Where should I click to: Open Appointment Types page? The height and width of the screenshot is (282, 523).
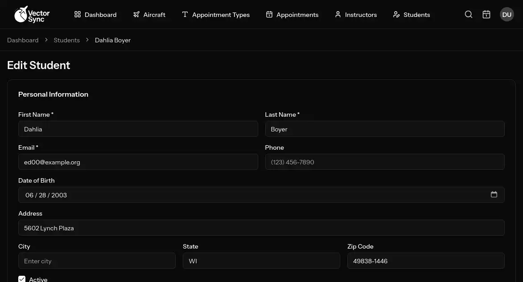pos(216,15)
